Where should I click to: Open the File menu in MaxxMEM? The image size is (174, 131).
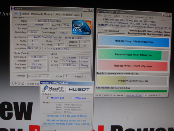coord(100,15)
